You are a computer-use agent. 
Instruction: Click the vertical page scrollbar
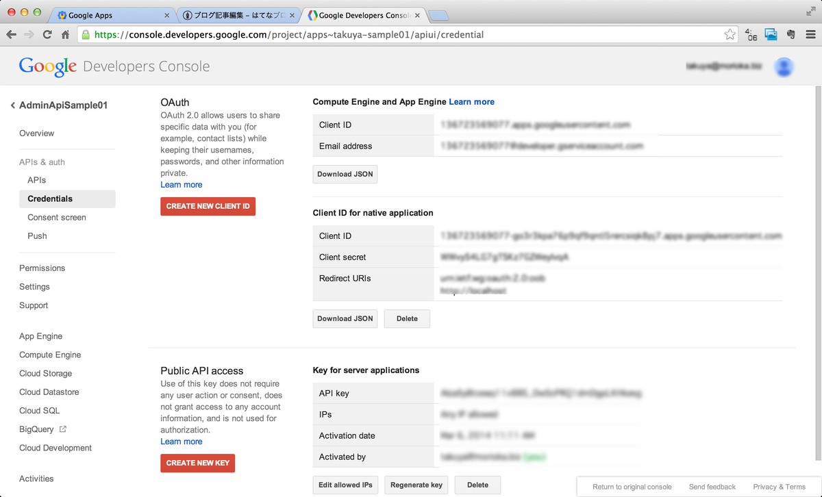coord(817,274)
